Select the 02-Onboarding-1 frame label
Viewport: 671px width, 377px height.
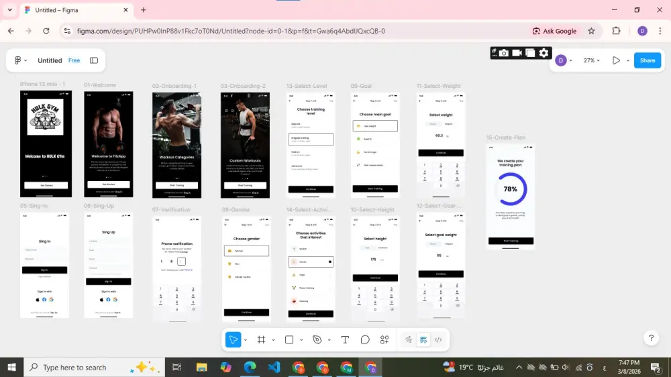click(174, 86)
